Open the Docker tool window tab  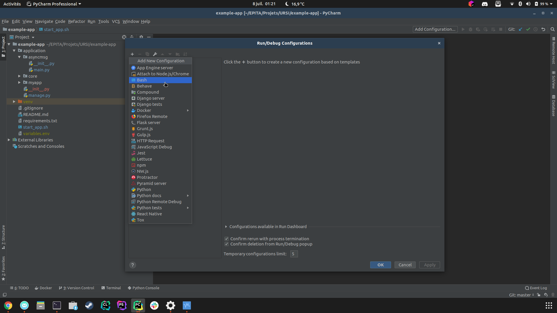(x=43, y=288)
